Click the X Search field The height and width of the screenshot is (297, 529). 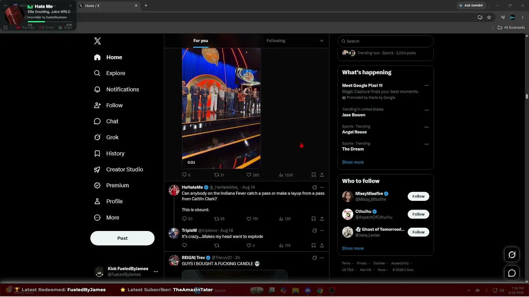pyautogui.click(x=386, y=41)
